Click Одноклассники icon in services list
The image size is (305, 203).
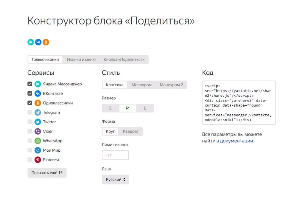[38, 103]
